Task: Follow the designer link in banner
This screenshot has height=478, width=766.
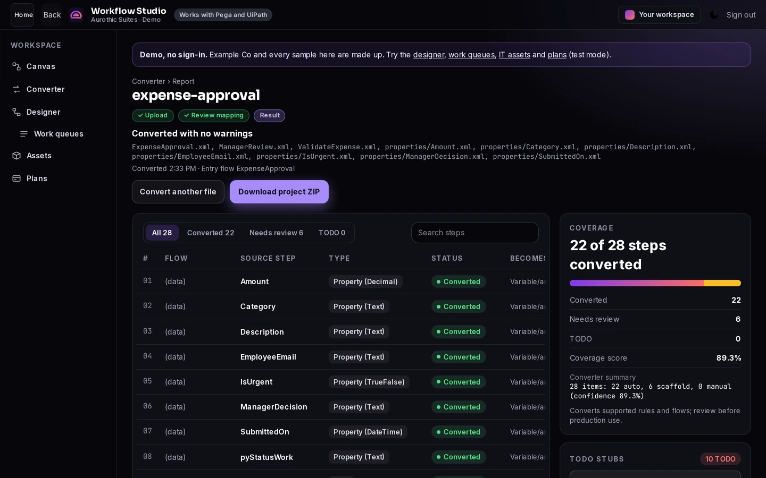Action: click(x=429, y=55)
